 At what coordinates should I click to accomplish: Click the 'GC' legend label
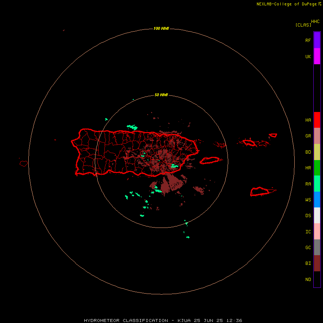[308, 248]
